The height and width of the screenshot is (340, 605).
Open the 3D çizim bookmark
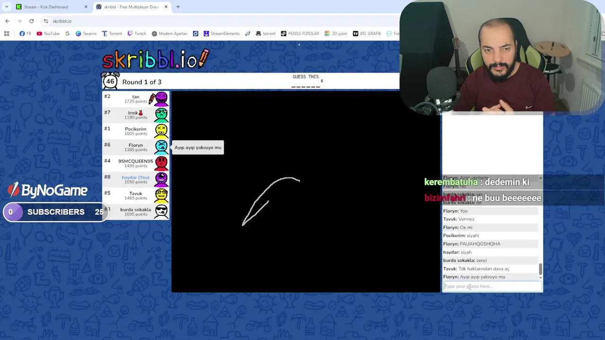pyautogui.click(x=336, y=34)
